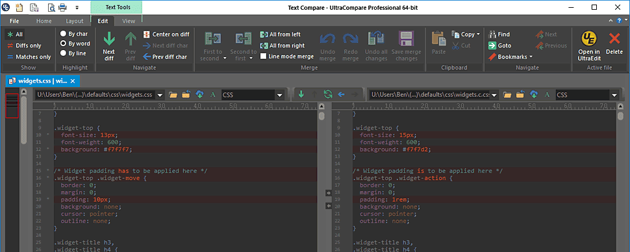Click the merge-right arrow between panes

(x=328, y=193)
